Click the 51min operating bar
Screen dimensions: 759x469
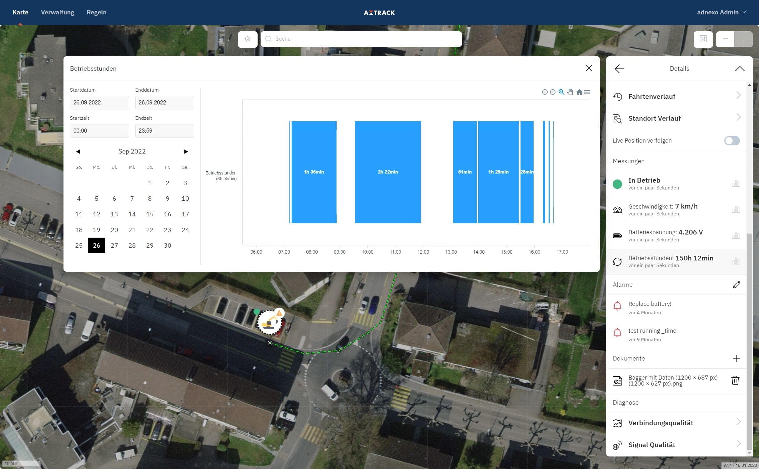pyautogui.click(x=465, y=172)
